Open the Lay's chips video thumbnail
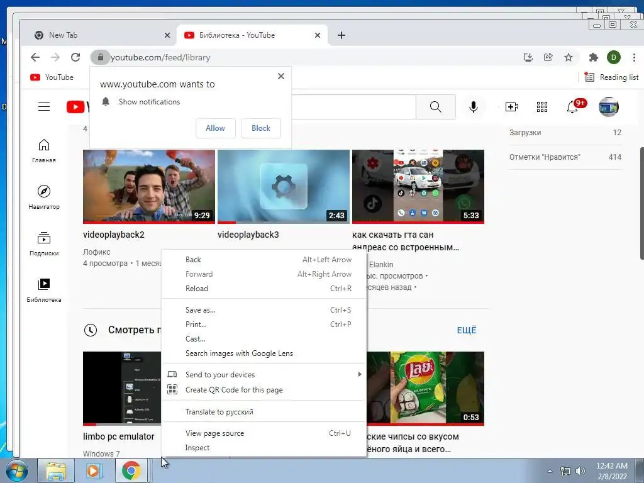Viewport: 644px width, 483px height. tap(425, 388)
